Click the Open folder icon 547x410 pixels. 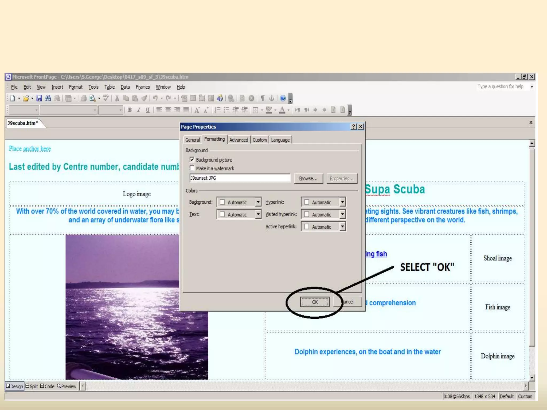(26, 98)
